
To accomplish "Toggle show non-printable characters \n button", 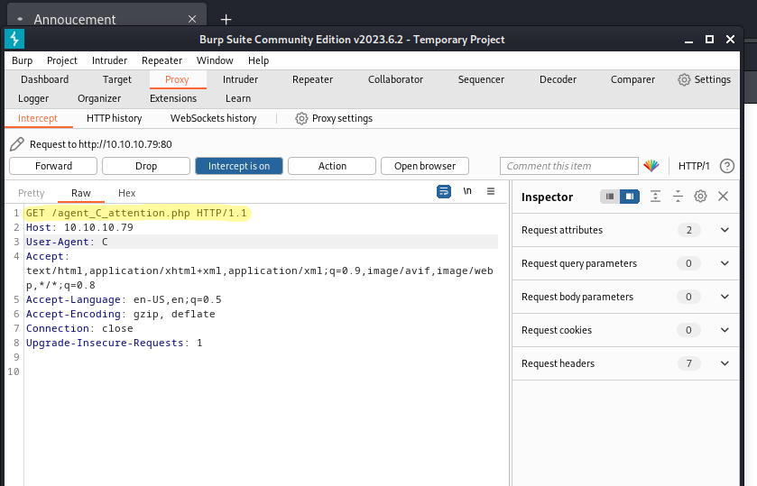I will 467,192.
